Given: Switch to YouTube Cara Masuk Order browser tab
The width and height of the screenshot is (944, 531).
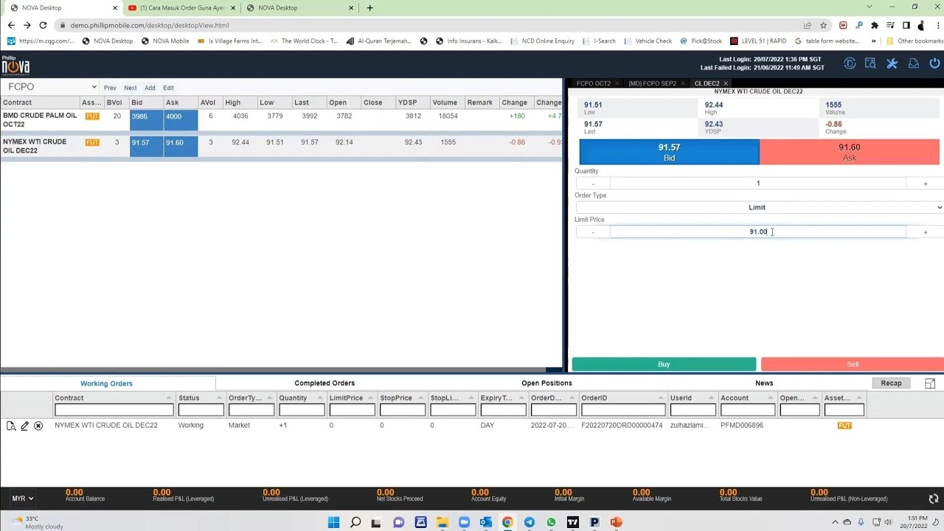Looking at the screenshot, I should (x=182, y=7).
